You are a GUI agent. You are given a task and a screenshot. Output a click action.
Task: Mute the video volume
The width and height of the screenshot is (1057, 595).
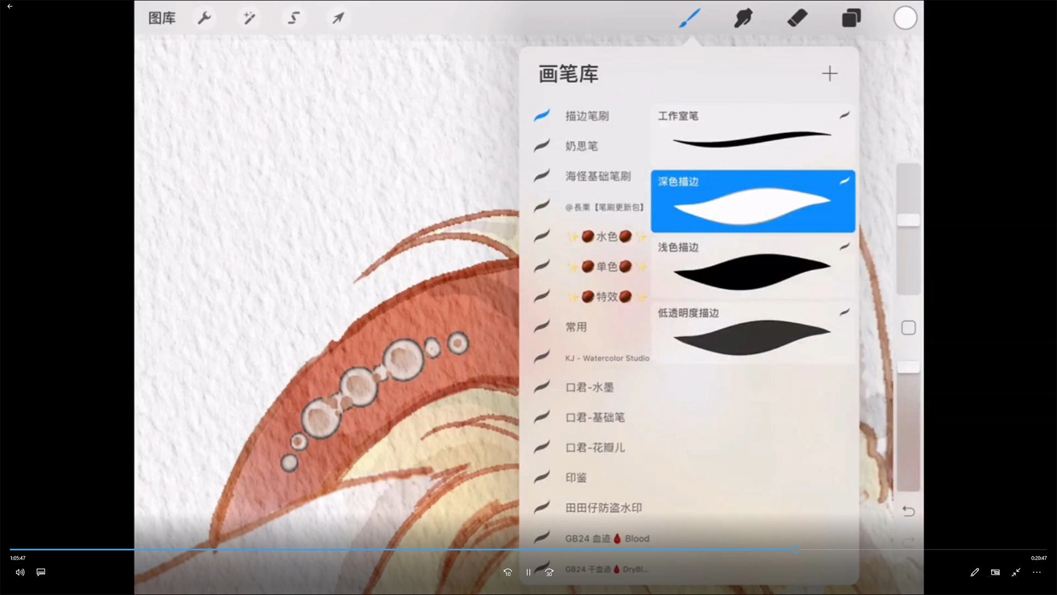20,572
